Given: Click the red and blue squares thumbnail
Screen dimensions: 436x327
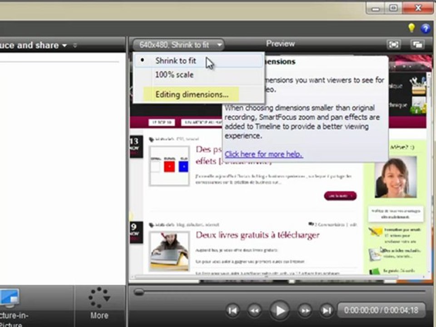Looking at the screenshot, I should 169,166.
